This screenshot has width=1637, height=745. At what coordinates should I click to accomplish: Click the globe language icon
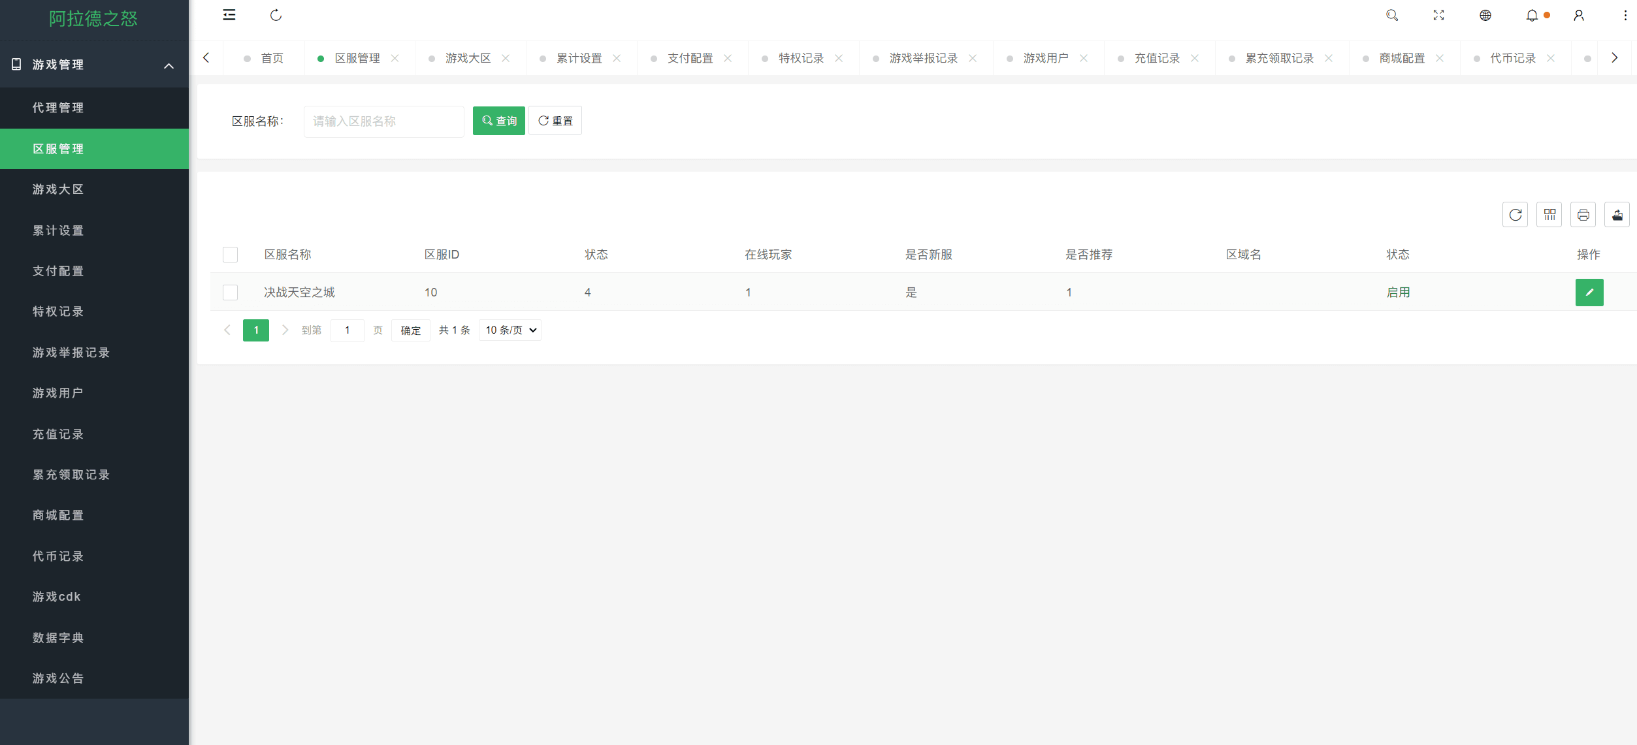[x=1485, y=15]
